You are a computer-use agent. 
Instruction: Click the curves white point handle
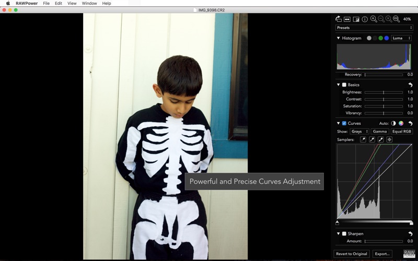[411, 223]
